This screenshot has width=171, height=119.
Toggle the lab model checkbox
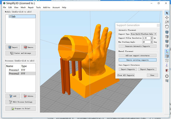pyautogui.click(x=10, y=16)
